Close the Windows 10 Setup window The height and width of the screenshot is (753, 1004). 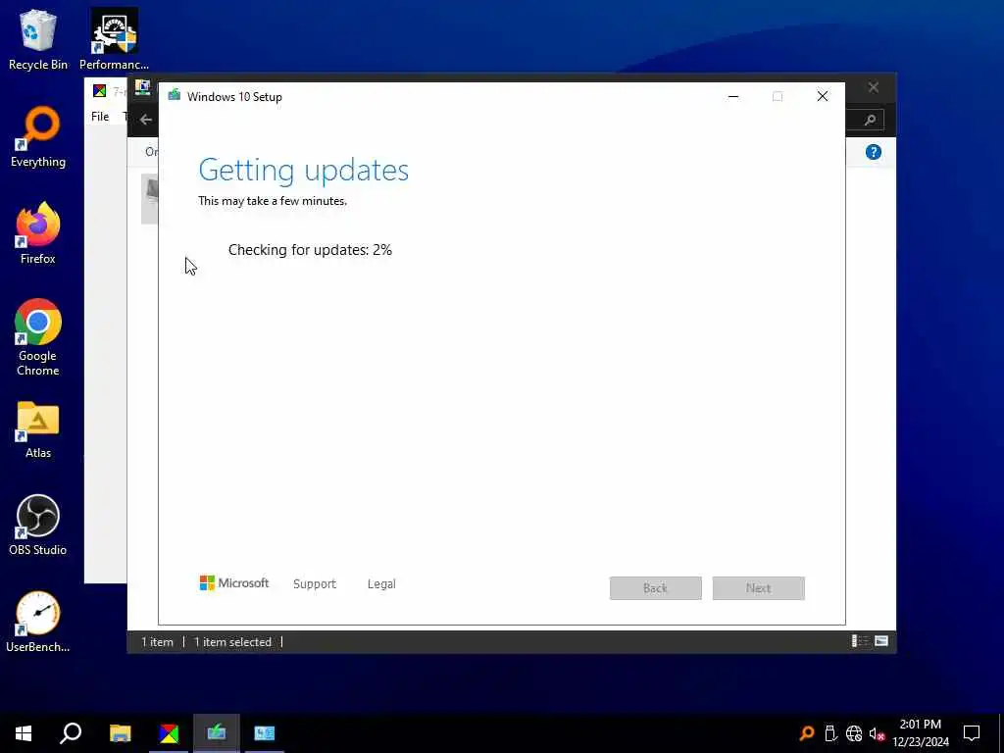823,97
